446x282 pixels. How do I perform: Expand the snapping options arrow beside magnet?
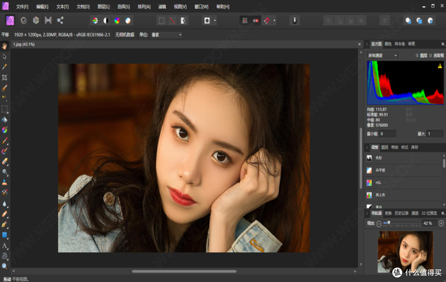pyautogui.click(x=274, y=21)
